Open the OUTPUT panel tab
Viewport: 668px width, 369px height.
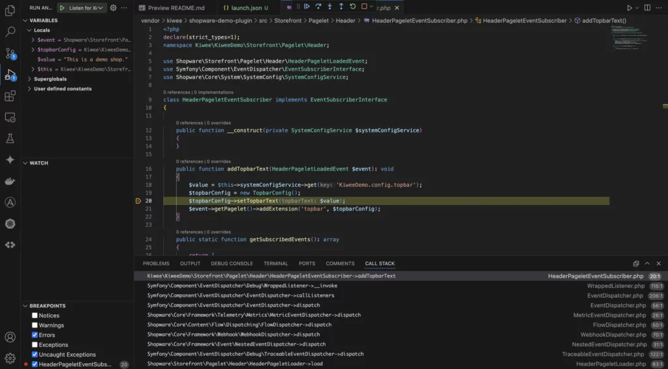(190, 264)
